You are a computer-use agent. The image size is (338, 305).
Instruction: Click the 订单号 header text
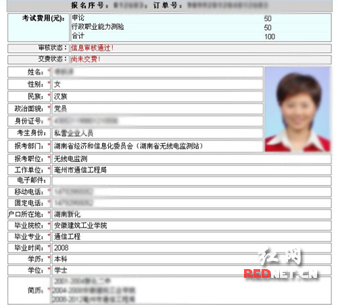(x=168, y=5)
